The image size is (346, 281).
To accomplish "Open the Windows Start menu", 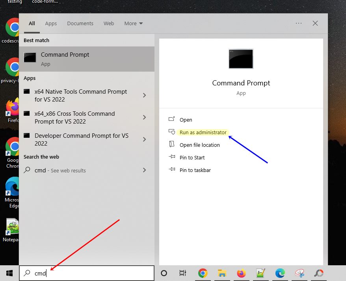I will pyautogui.click(x=9, y=273).
